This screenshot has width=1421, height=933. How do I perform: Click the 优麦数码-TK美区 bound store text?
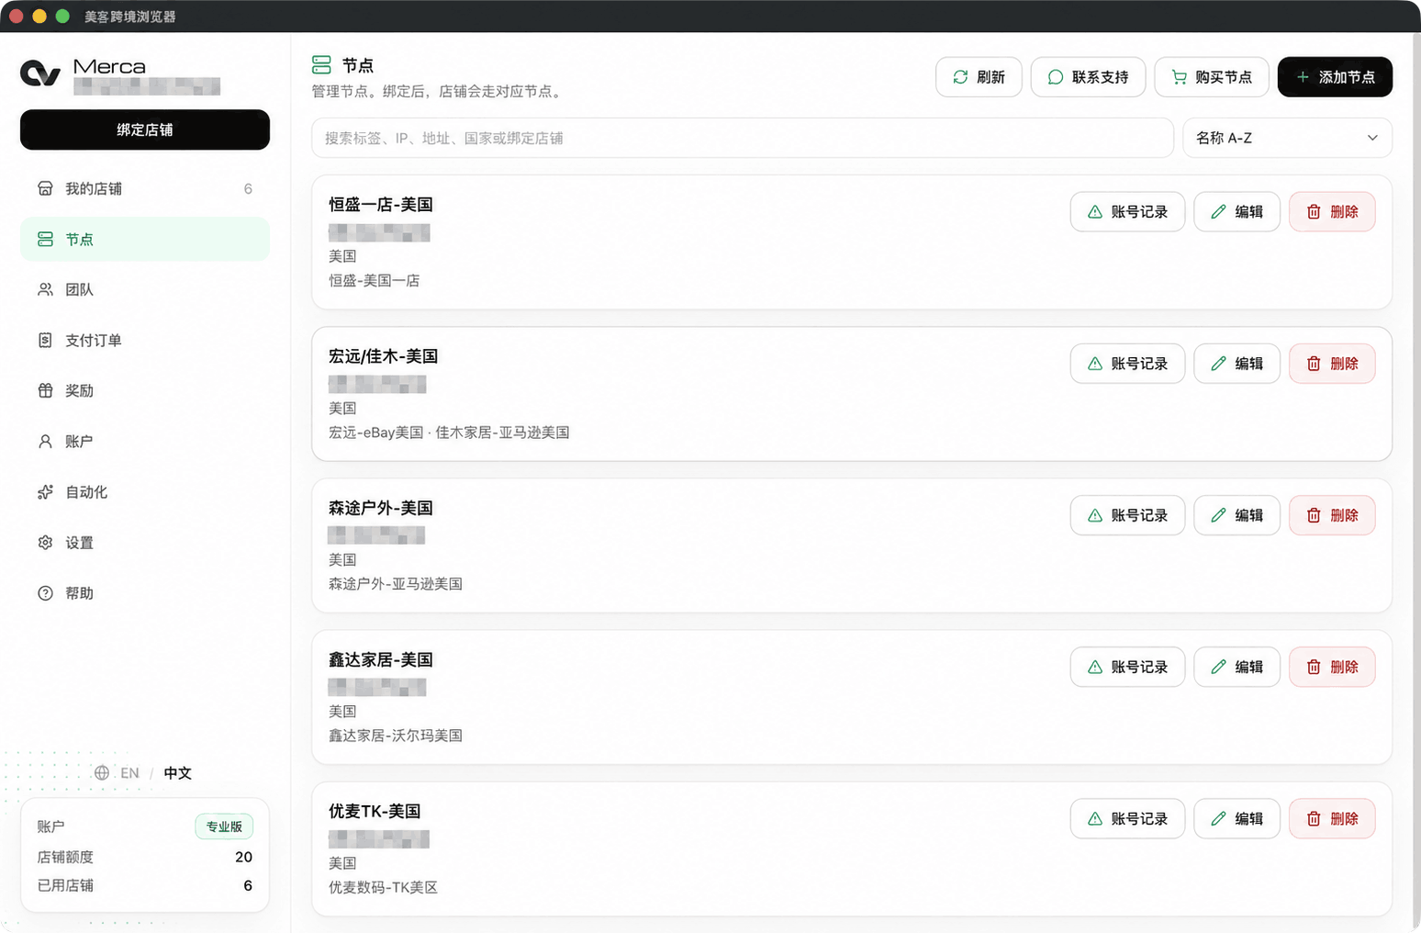point(384,887)
